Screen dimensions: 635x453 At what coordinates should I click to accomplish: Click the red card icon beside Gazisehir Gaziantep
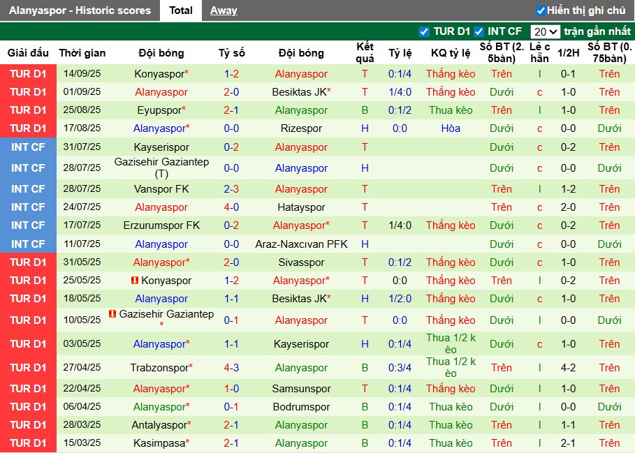click(113, 314)
